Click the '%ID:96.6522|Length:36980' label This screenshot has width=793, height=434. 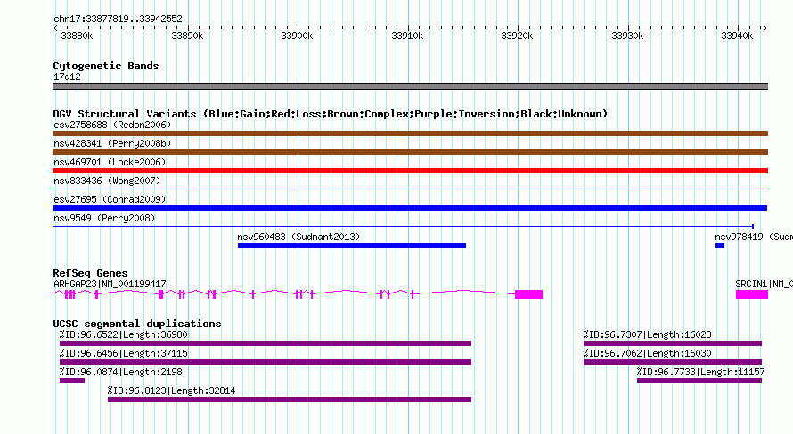click(x=123, y=334)
